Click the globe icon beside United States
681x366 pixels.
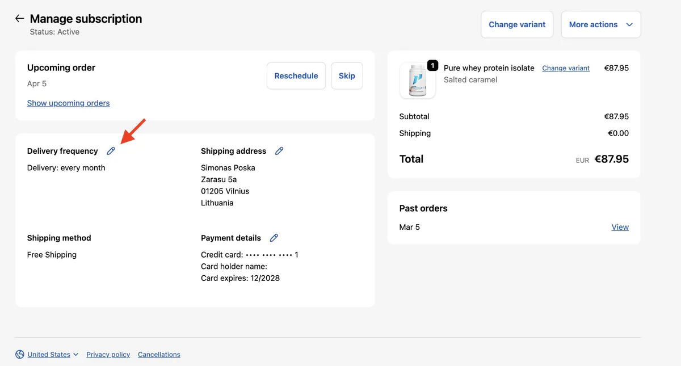pyautogui.click(x=20, y=355)
